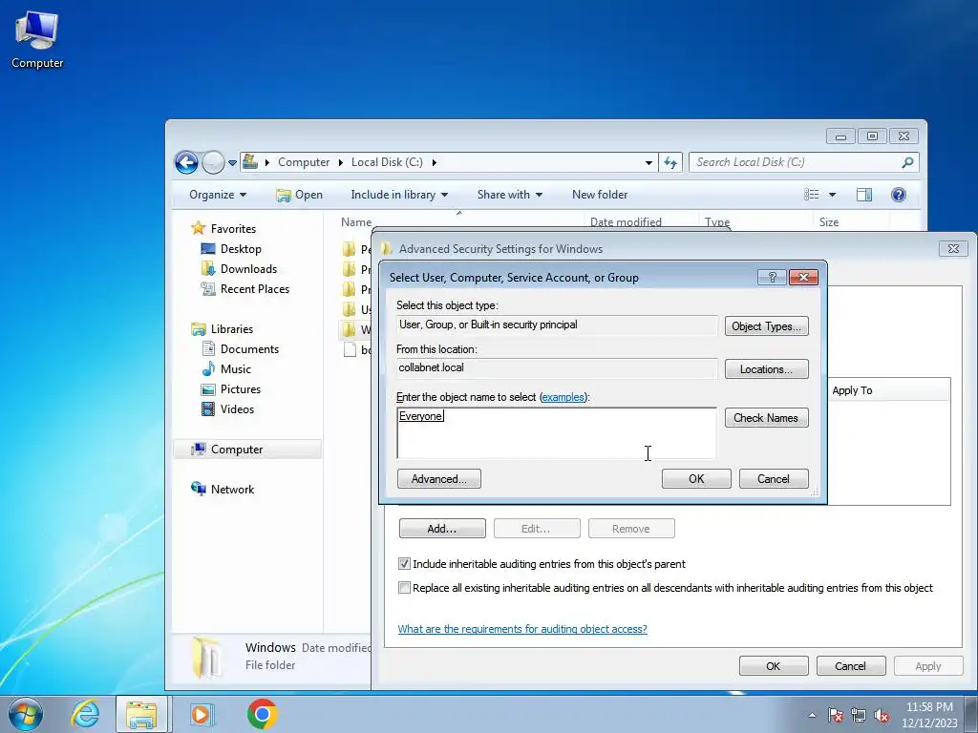Cancel the Select User dialog
This screenshot has height=733, width=978.
(x=774, y=479)
